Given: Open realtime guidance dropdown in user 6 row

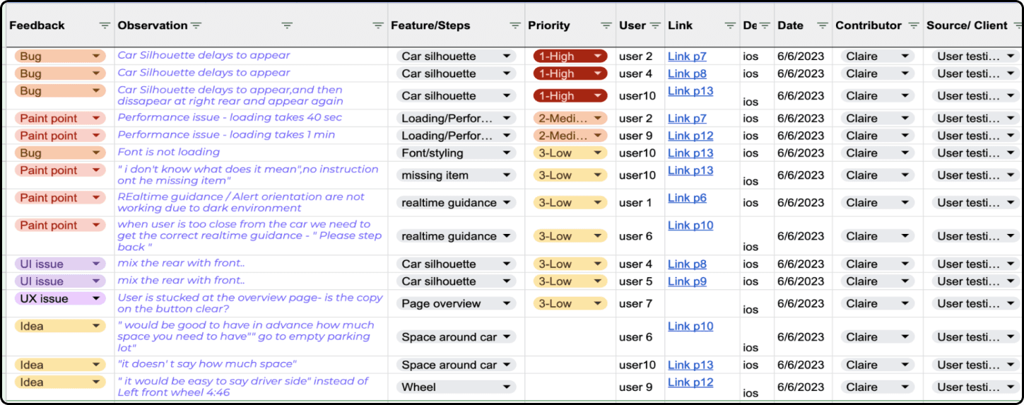Looking at the screenshot, I should pos(456,236).
